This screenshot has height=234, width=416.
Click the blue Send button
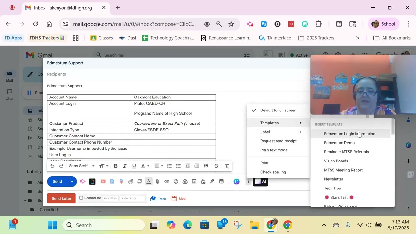(x=58, y=181)
